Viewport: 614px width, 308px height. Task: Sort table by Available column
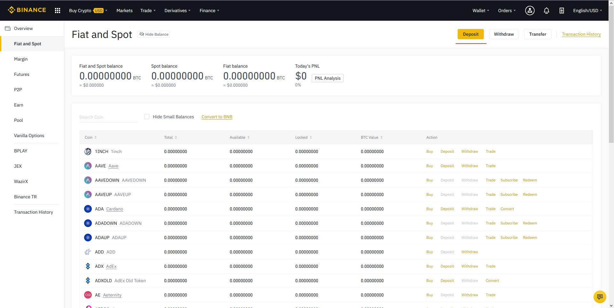tap(240, 137)
